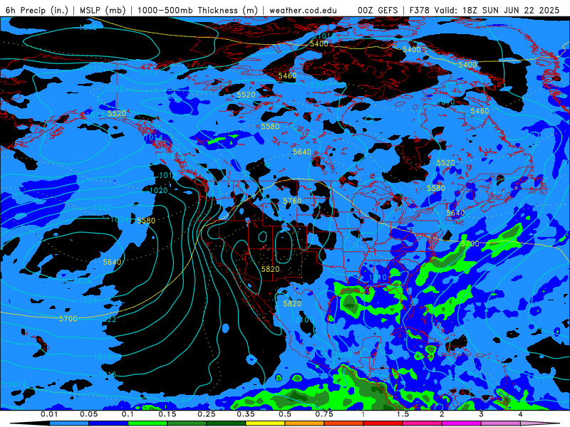Click 'F378 Valid: 18Z SUN JUN 22 2025'
This screenshot has width=570, height=427.
(x=484, y=10)
